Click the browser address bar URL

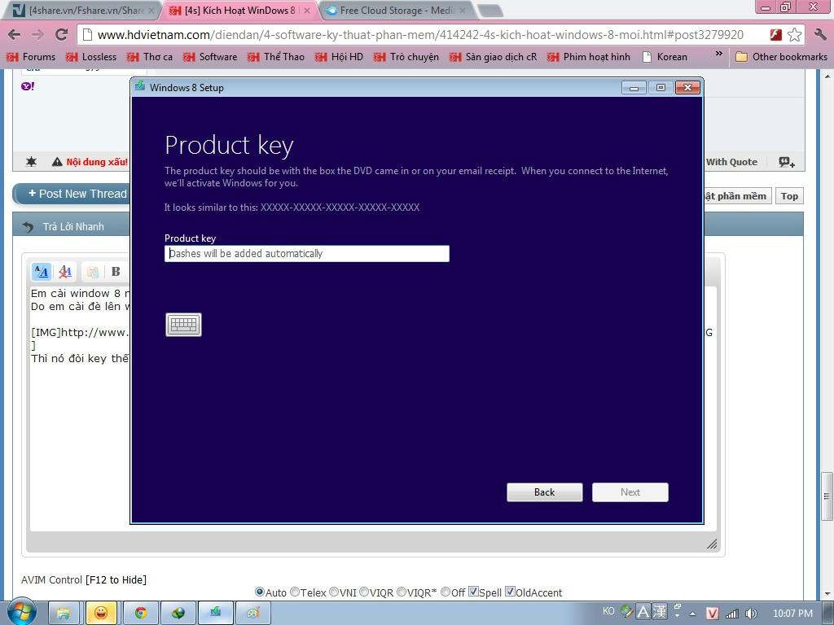[420, 35]
